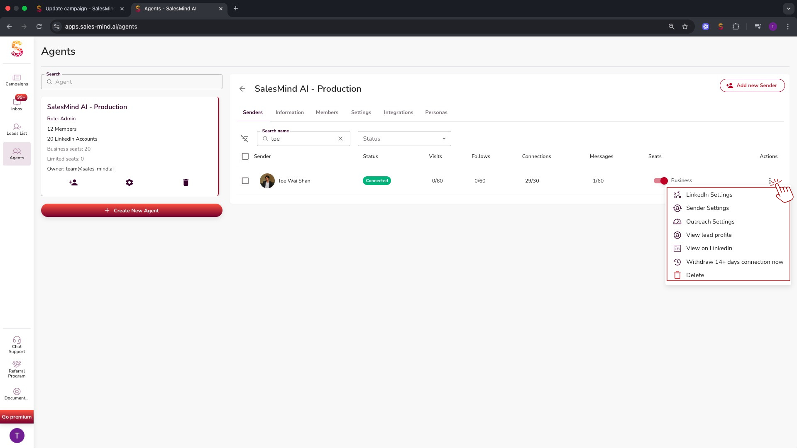The image size is (797, 448).
Task: Toggle the Business seat switch
Action: click(x=660, y=180)
